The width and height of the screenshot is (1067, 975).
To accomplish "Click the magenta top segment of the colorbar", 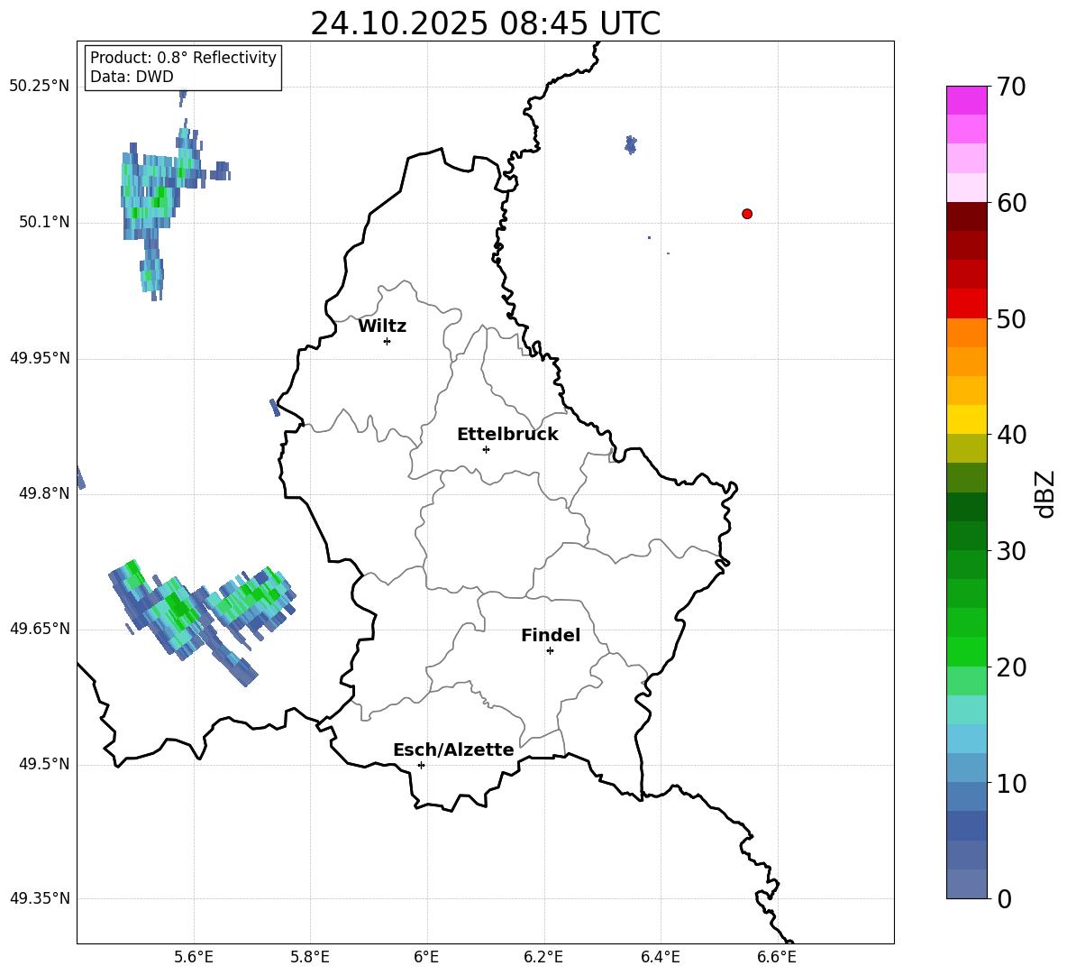I will click(966, 100).
